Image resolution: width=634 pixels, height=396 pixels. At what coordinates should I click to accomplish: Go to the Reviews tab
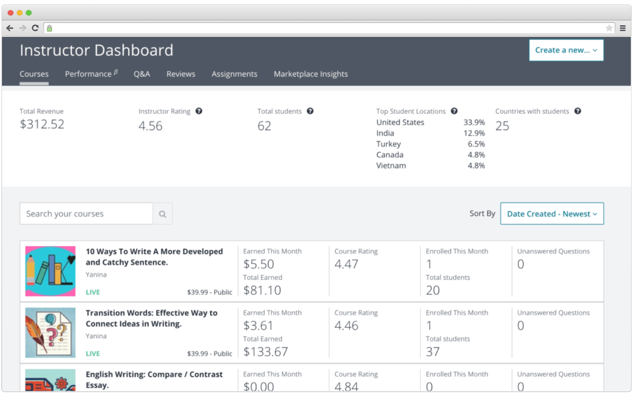point(181,74)
